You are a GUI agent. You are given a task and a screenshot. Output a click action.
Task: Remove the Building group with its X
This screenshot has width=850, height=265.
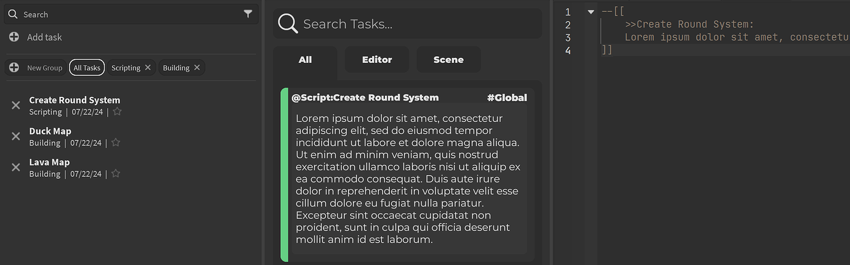(197, 68)
